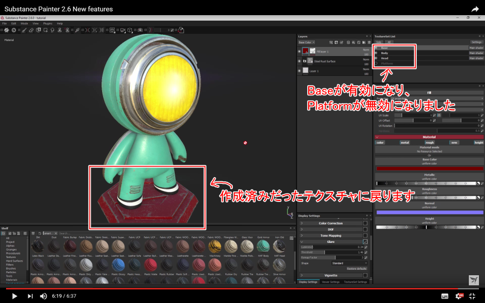The image size is (485, 303).
Task: Open Base Color channel dropdown
Action: pyautogui.click(x=307, y=42)
